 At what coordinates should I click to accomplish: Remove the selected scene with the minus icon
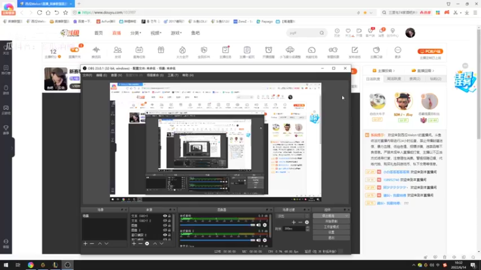pyautogui.click(x=92, y=244)
